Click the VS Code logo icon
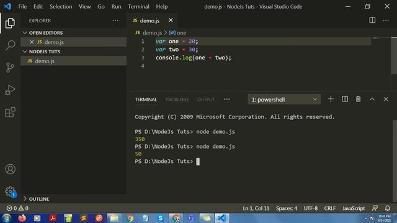 (x=7, y=6)
